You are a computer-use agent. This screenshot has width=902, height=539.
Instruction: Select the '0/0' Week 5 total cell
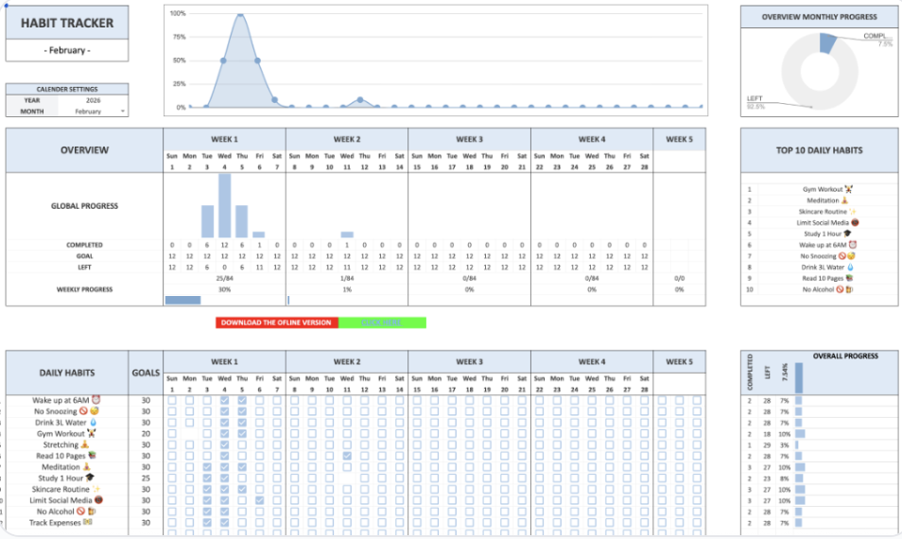[x=680, y=278]
